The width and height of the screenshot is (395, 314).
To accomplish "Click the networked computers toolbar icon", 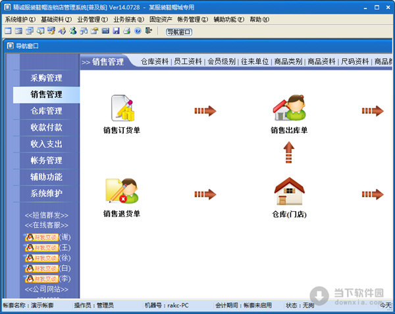I will [x=84, y=31].
